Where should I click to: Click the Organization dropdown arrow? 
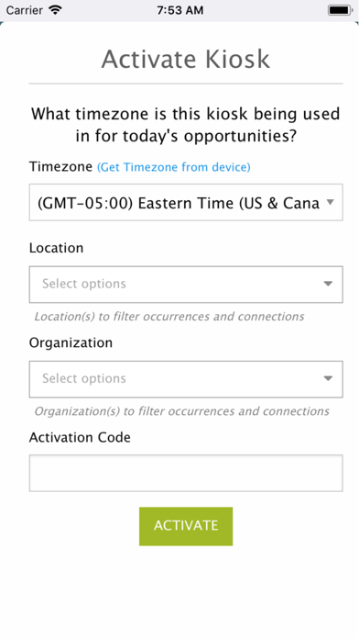point(328,378)
